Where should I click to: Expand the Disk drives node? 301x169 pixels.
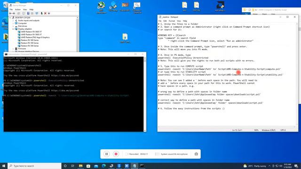13,26
